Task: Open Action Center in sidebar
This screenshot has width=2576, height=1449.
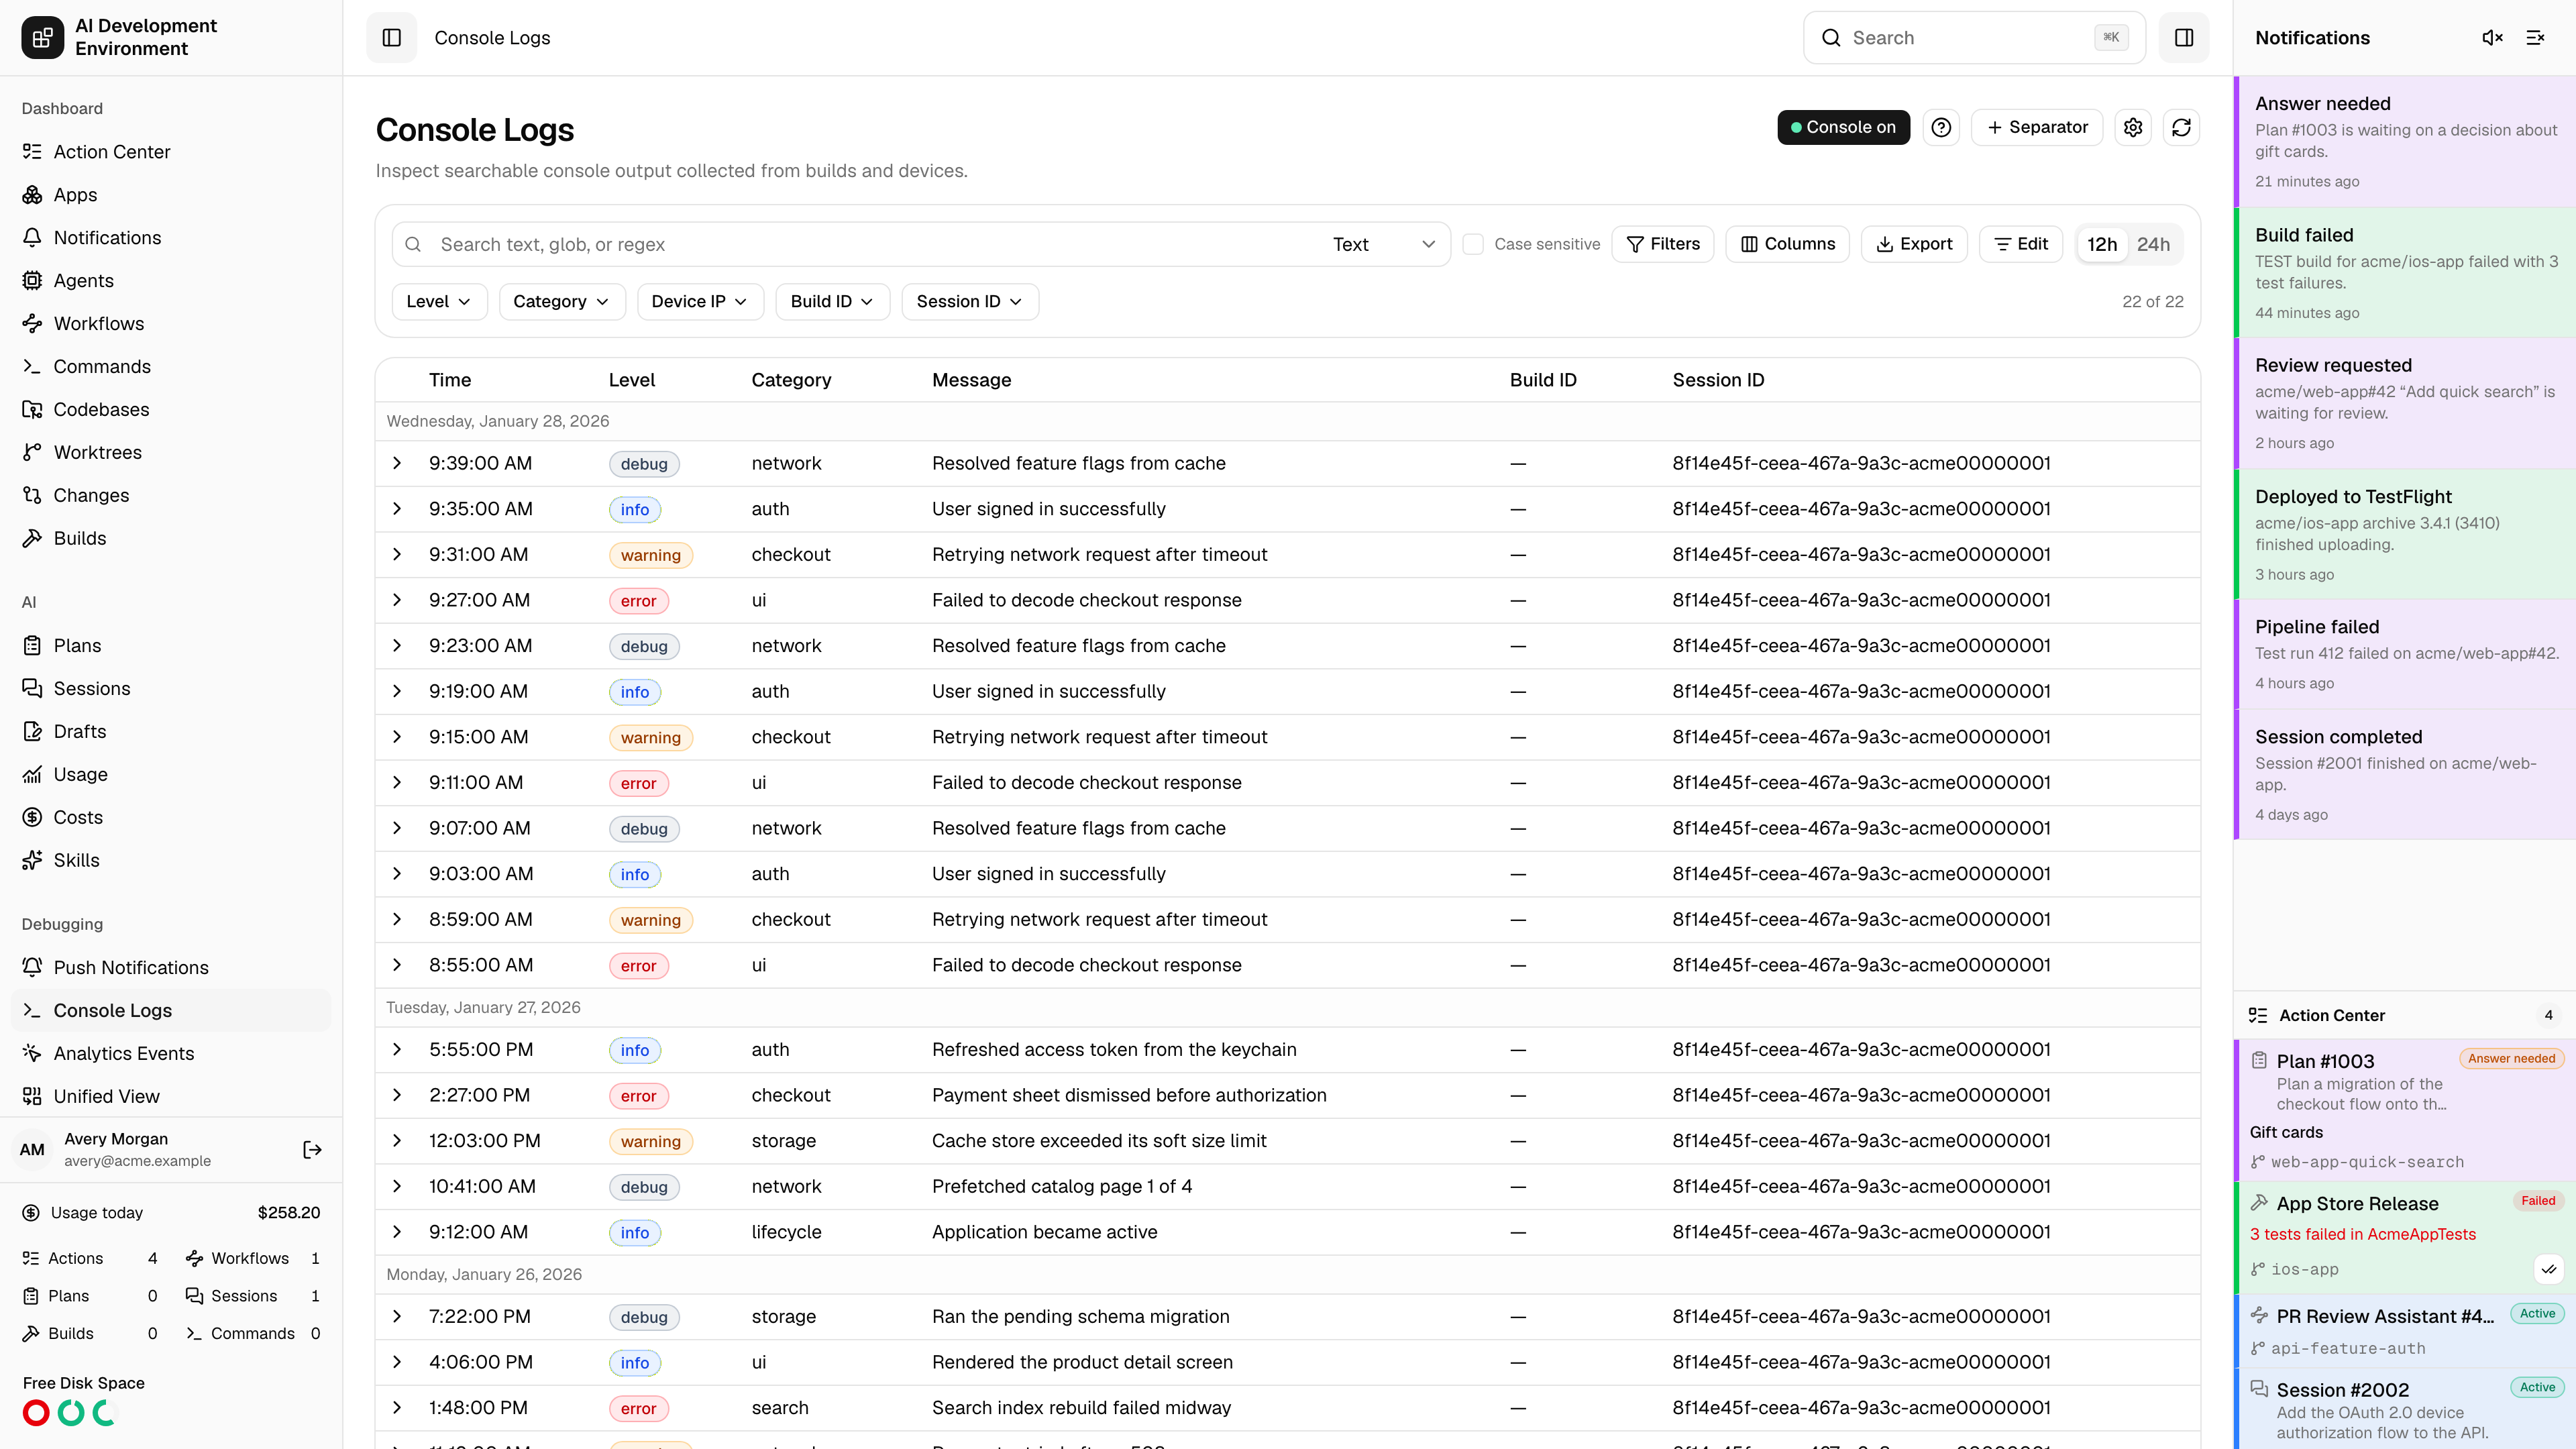Action: [x=171, y=152]
